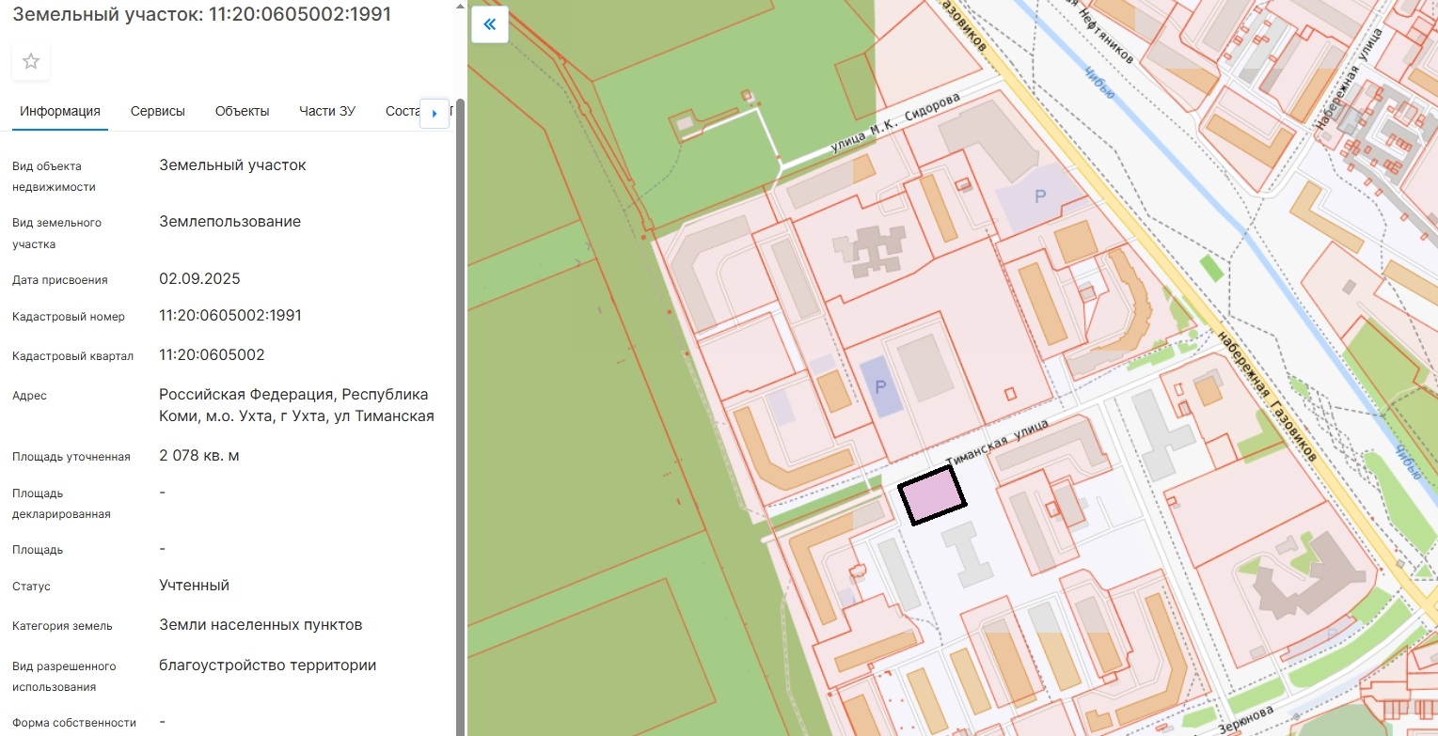Select the highlighted pink parcel on map
Image resolution: width=1438 pixels, height=736 pixels.
(x=931, y=494)
